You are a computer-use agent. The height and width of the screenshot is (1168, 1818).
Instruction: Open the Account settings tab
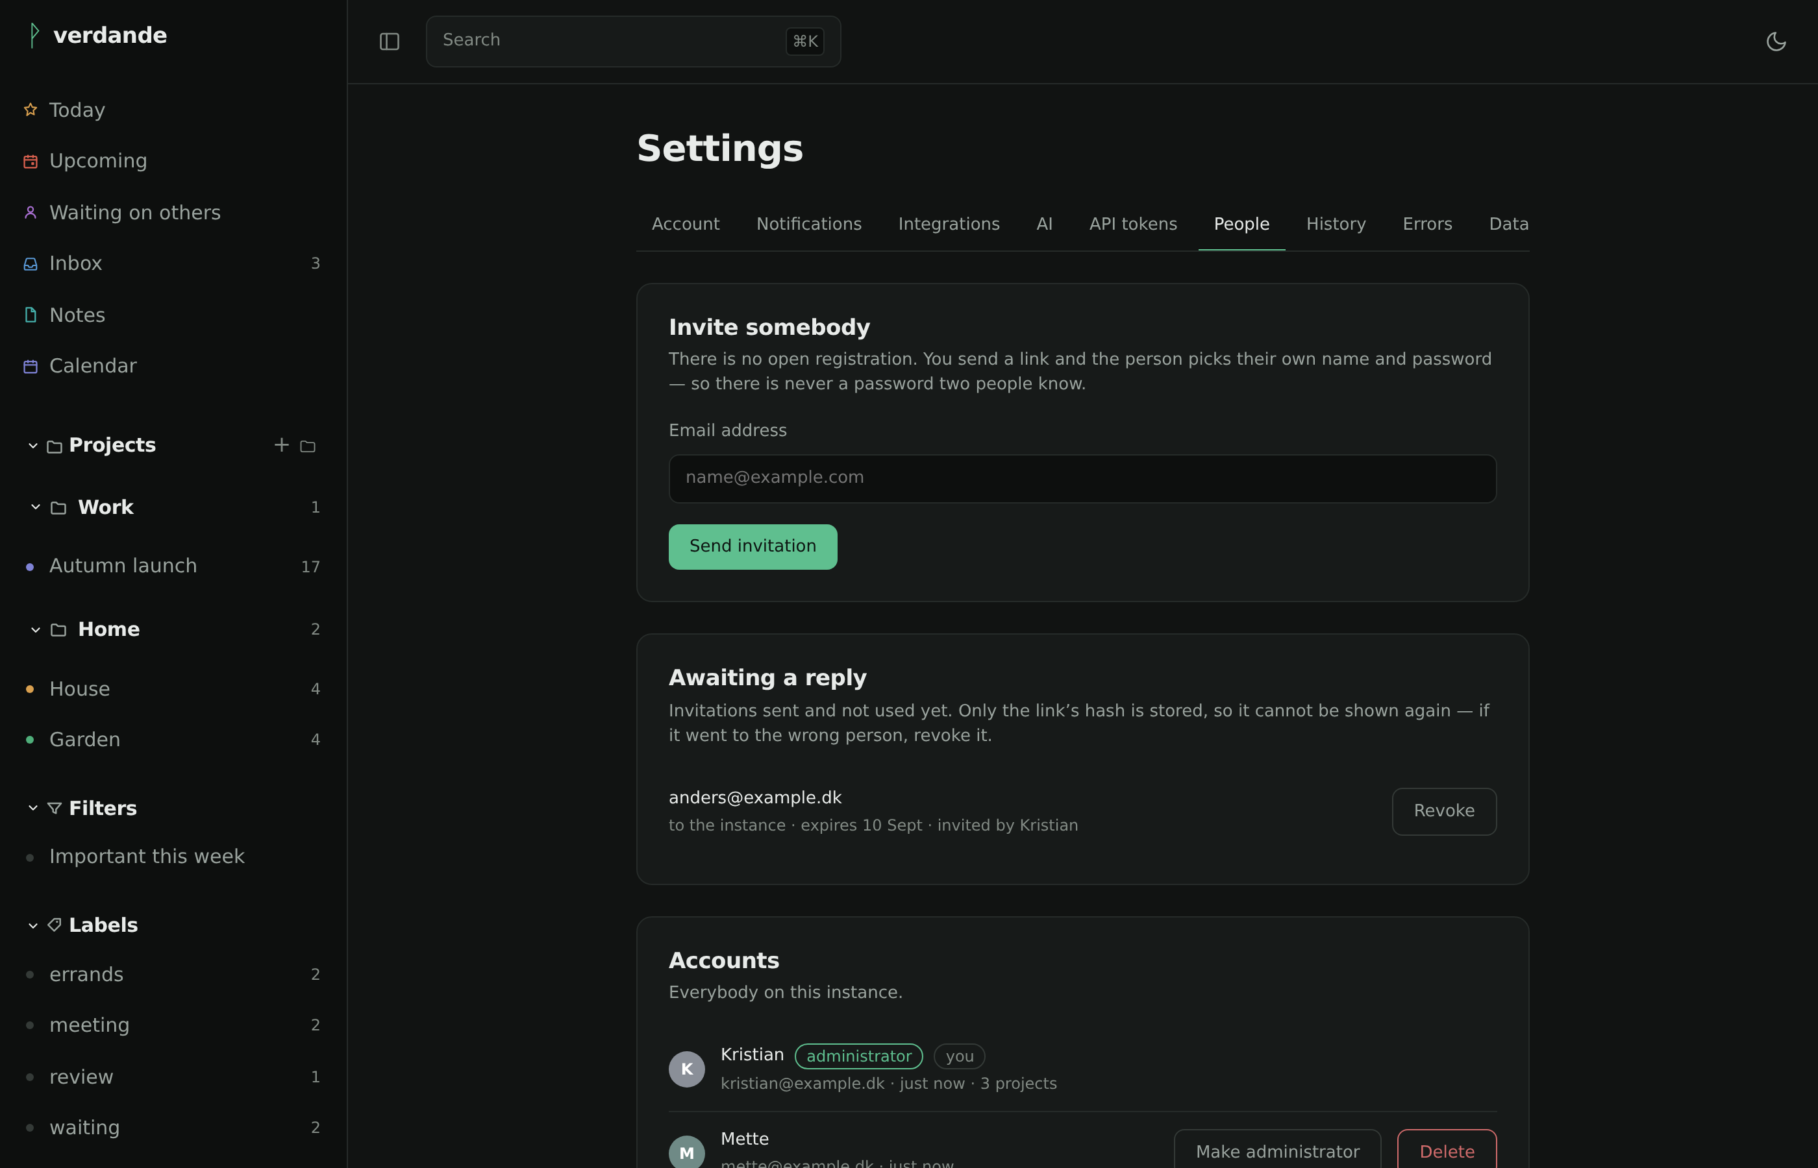(x=685, y=224)
